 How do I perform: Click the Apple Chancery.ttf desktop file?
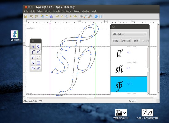point(147,114)
